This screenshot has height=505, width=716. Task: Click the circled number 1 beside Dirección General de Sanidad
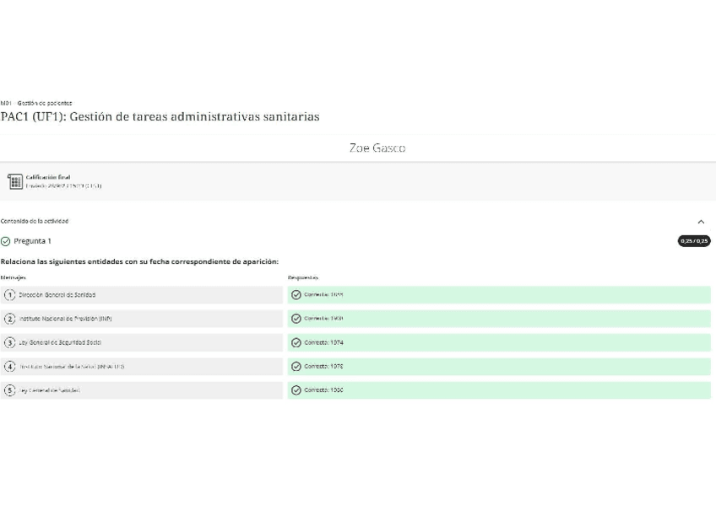click(x=10, y=295)
